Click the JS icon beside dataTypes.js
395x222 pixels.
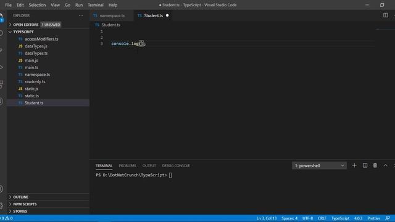[x=20, y=46]
